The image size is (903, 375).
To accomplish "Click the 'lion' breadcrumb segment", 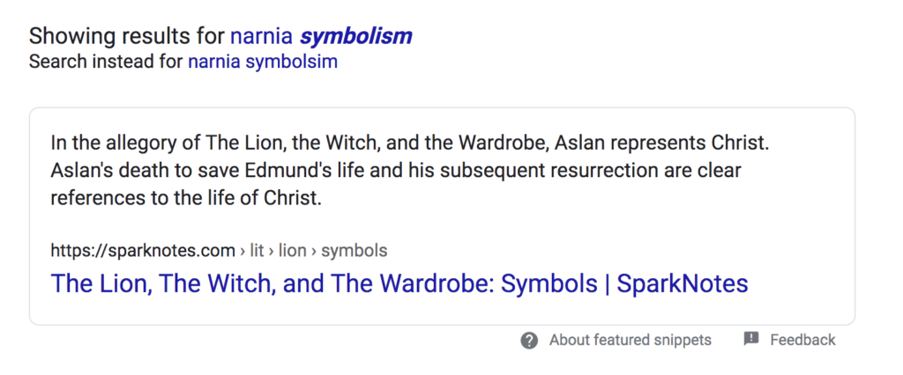I will pyautogui.click(x=292, y=251).
